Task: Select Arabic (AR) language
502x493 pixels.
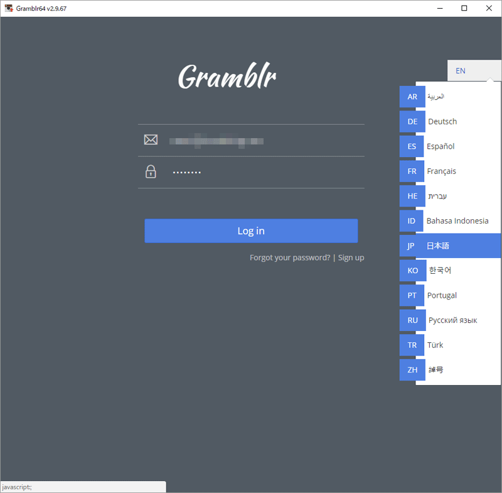Action: pyautogui.click(x=450, y=97)
